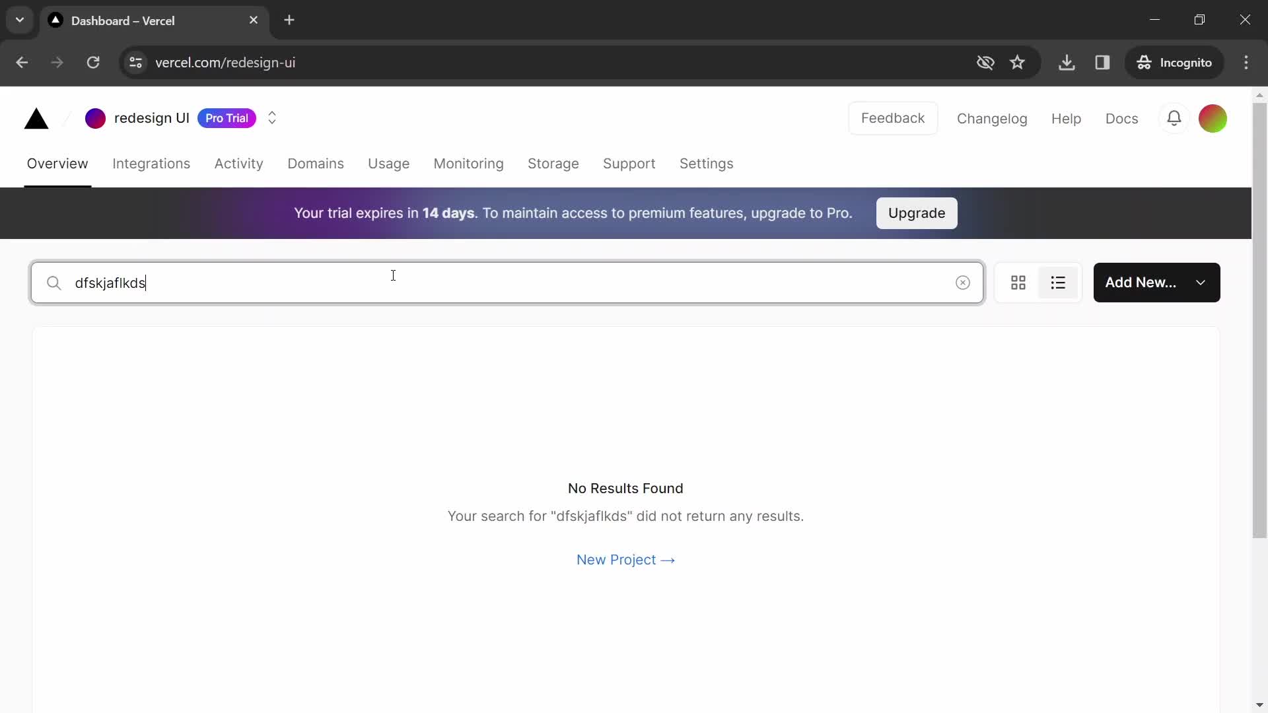Click the search input field
Viewport: 1268px width, 713px height.
[x=508, y=282]
